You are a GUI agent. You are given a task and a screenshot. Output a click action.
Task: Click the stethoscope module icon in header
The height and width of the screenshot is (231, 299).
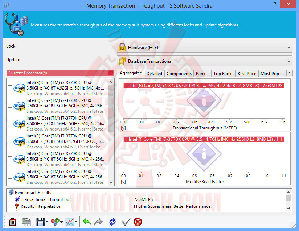pos(16,24)
